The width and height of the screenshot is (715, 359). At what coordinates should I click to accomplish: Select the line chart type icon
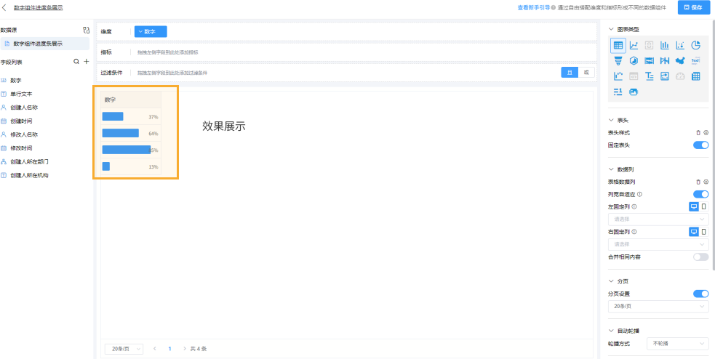coord(634,45)
